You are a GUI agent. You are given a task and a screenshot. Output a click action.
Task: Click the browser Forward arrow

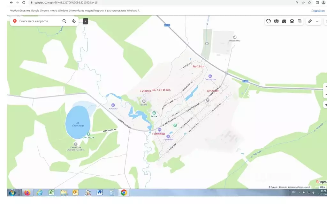click(18, 3)
